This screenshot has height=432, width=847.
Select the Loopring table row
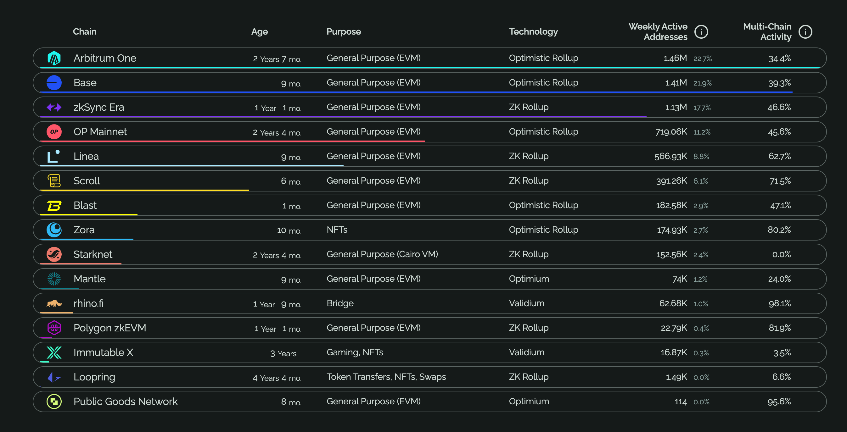point(429,377)
